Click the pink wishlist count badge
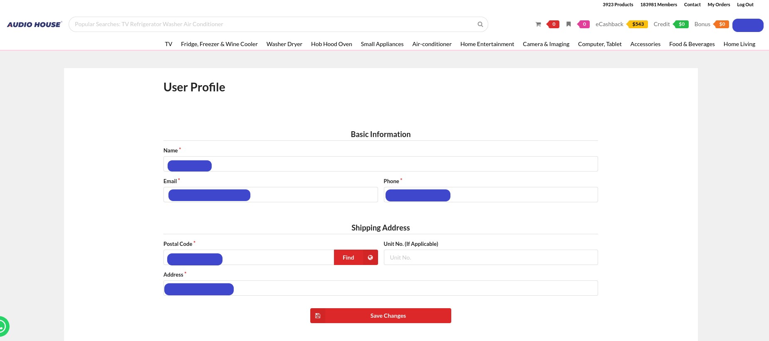This screenshot has width=769, height=341. 584,24
